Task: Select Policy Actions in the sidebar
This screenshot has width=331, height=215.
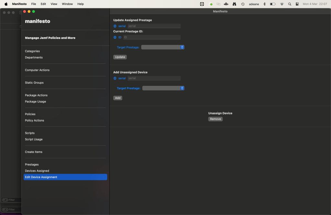Action: [x=35, y=120]
